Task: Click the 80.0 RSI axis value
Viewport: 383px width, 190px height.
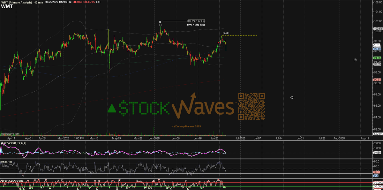Action: coord(377,162)
